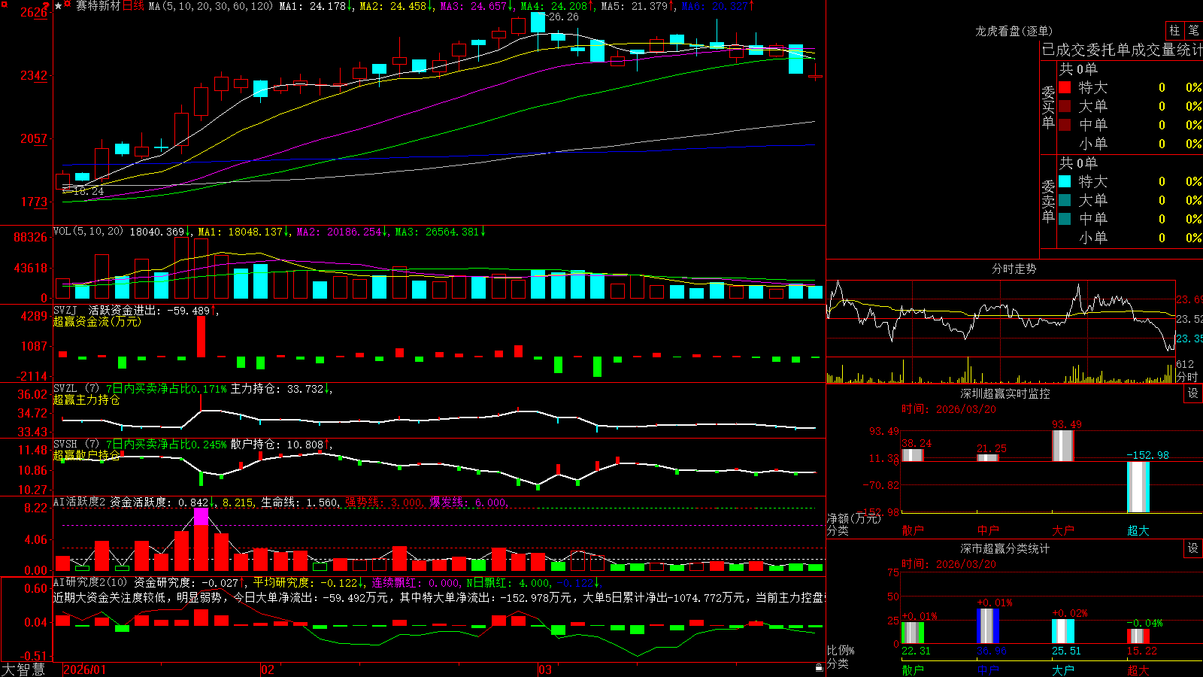Click the 大智慧 logo text
The width and height of the screenshot is (1203, 677).
coord(23,669)
